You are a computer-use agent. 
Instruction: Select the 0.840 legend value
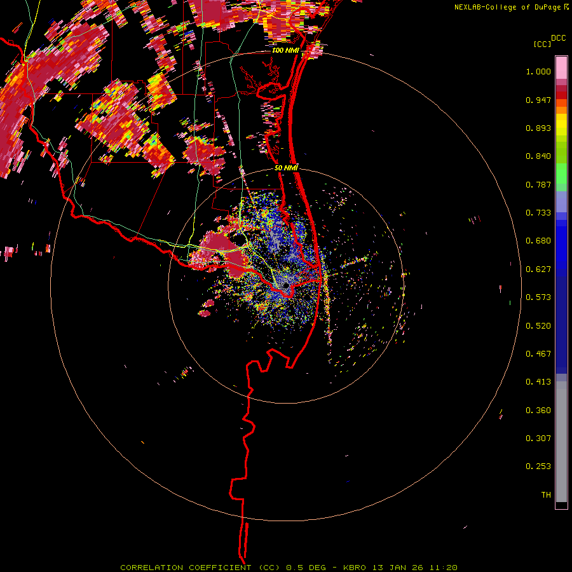point(538,156)
